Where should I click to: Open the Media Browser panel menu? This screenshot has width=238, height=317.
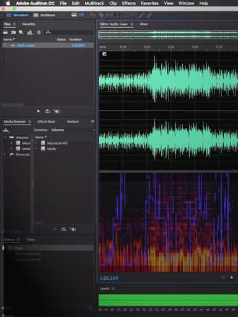click(30, 122)
